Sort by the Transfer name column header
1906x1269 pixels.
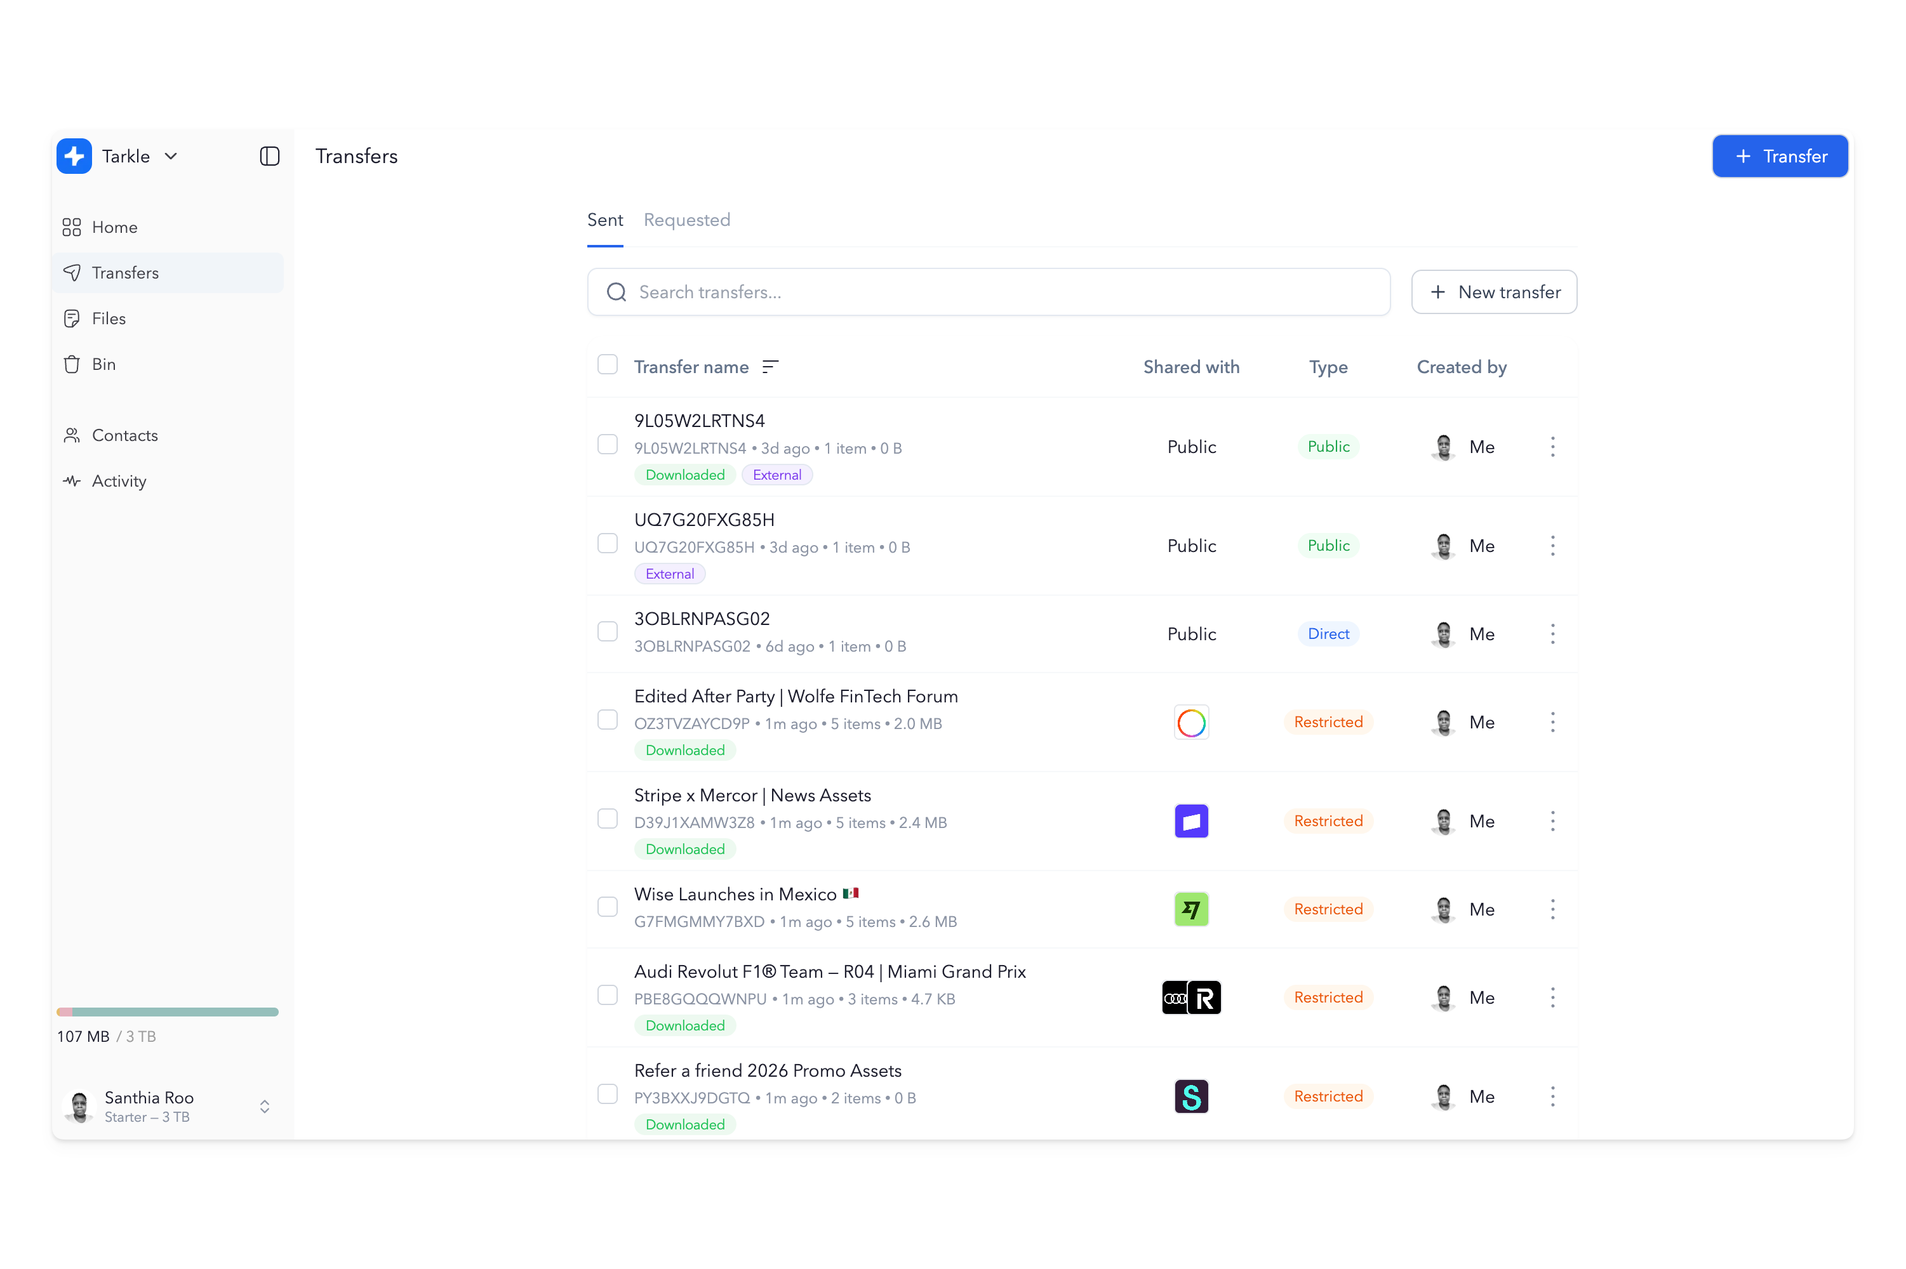tap(691, 367)
